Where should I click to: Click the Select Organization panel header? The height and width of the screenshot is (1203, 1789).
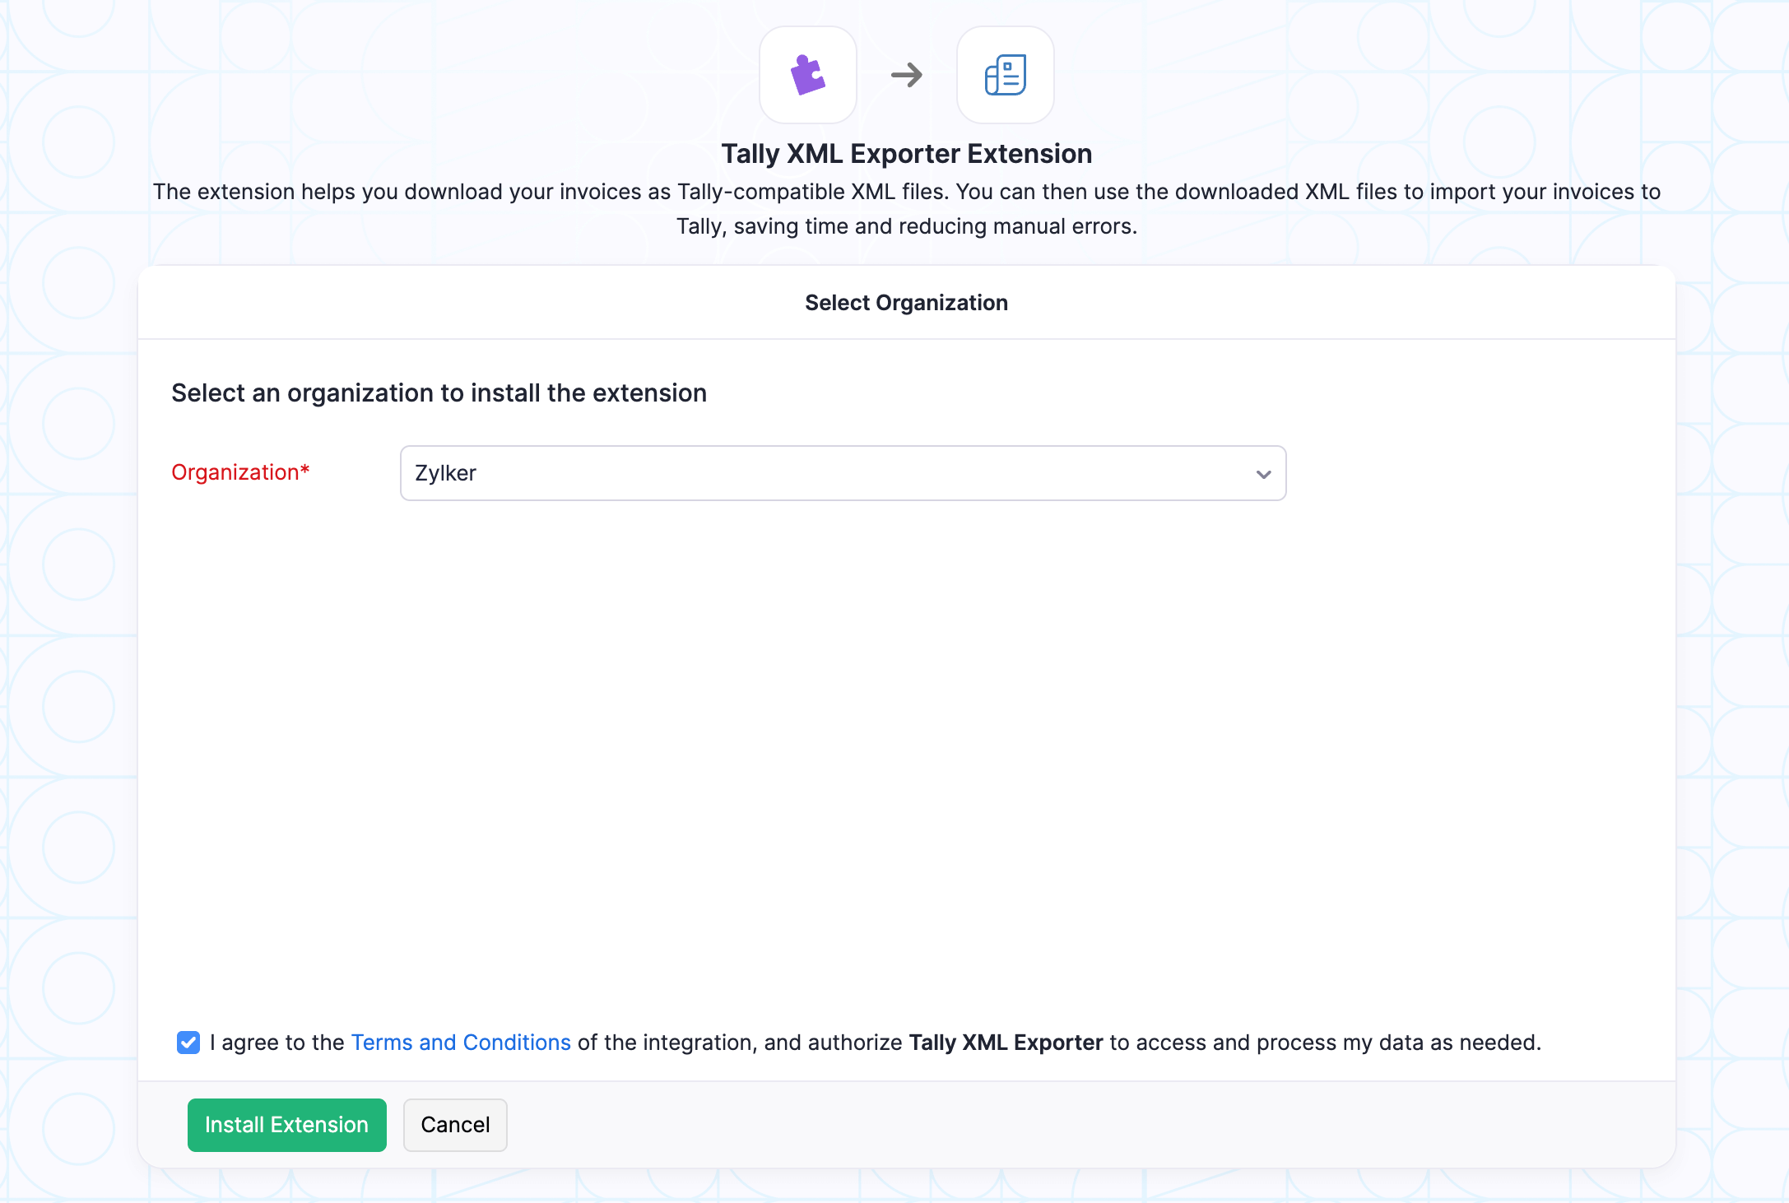coord(906,303)
